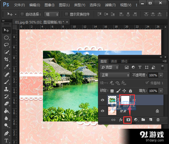The image size is (169, 144).
Task: Open the 图层(L) menu
Action: click(x=64, y=5)
